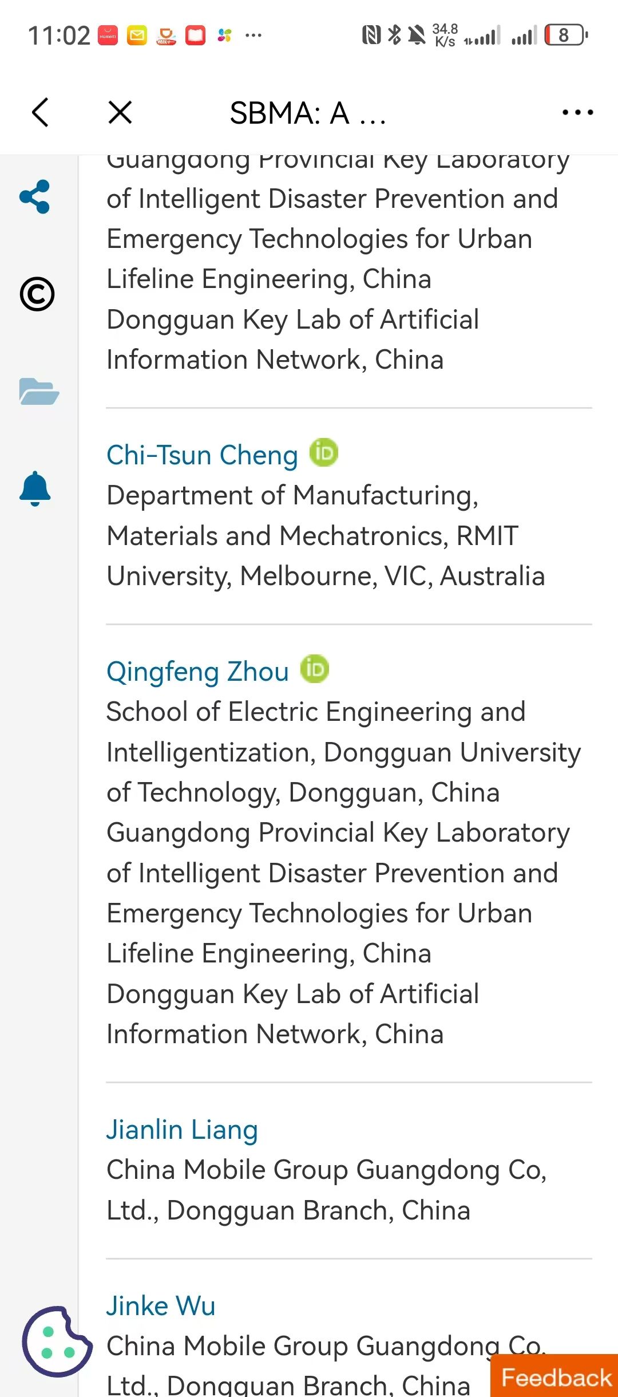This screenshot has width=618, height=1397.
Task: Open cookie settings icon
Action: [57, 1341]
